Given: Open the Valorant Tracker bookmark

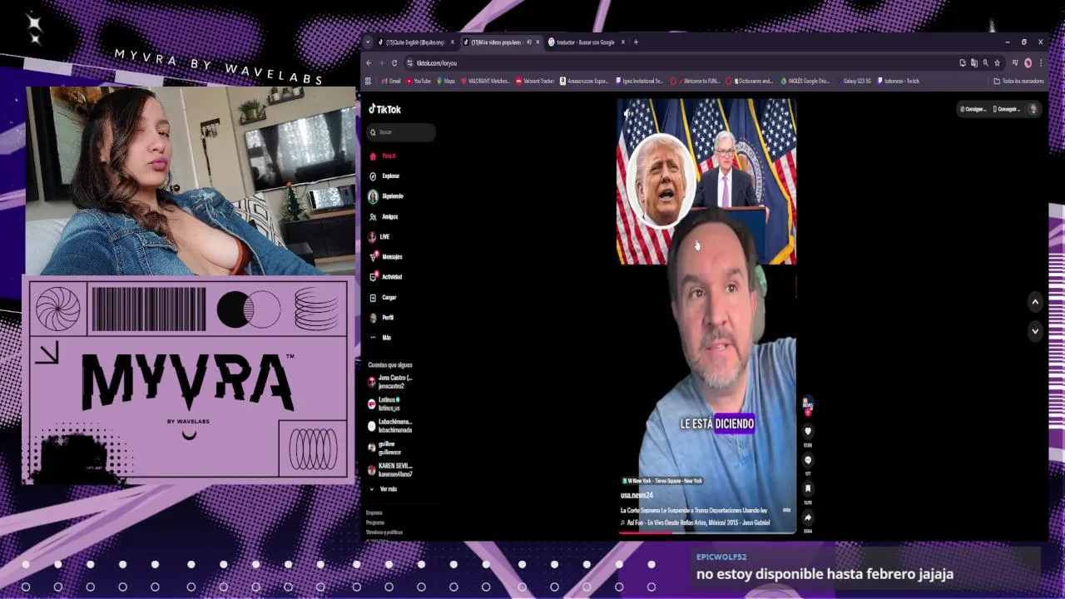Looking at the screenshot, I should (535, 82).
